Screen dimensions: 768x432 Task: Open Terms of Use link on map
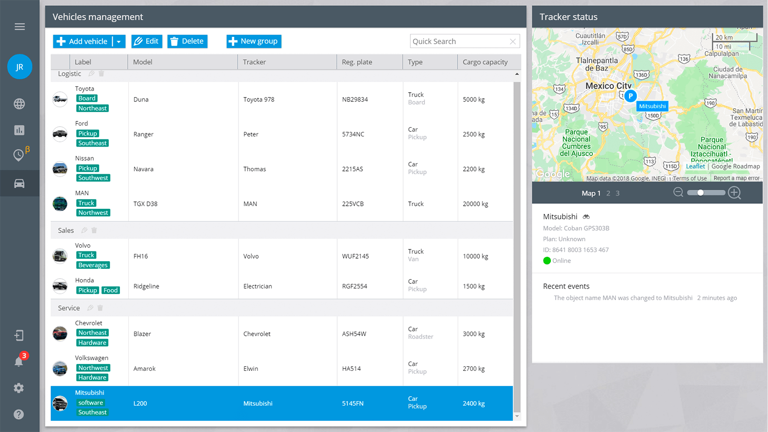point(690,179)
